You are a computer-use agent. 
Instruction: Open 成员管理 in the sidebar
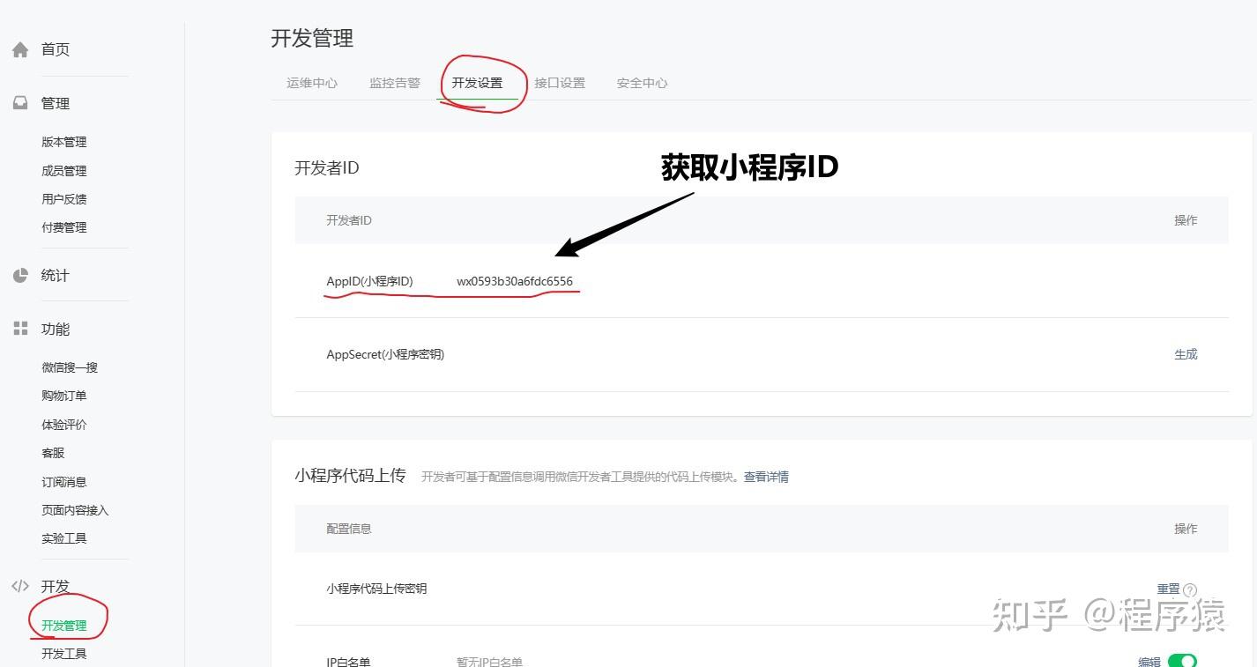click(x=64, y=171)
